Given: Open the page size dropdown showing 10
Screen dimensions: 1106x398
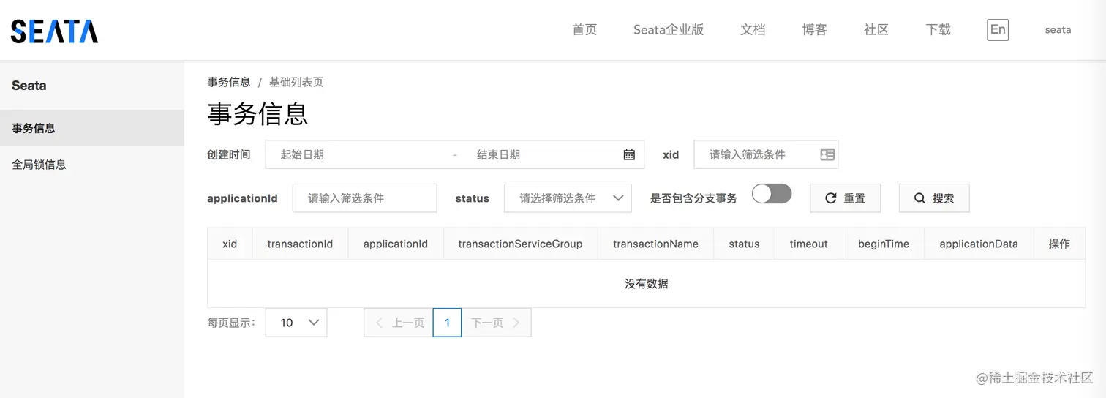Looking at the screenshot, I should click(x=296, y=323).
